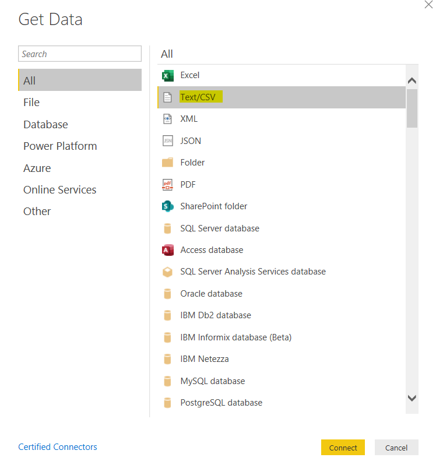Select SQL Server Analysis Services icon
Image resolution: width=436 pixels, height=461 pixels.
[x=168, y=272]
